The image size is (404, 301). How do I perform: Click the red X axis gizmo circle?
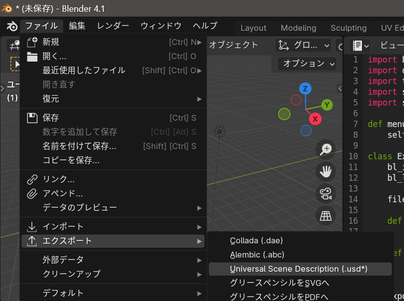315,119
